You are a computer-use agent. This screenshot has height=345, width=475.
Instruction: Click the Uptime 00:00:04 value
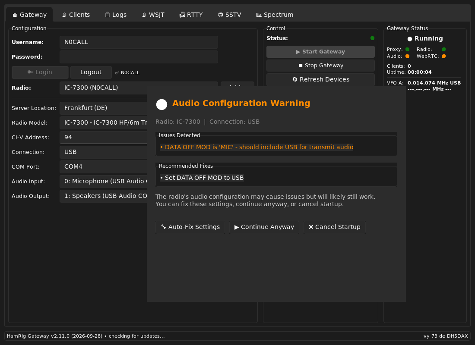click(x=420, y=72)
